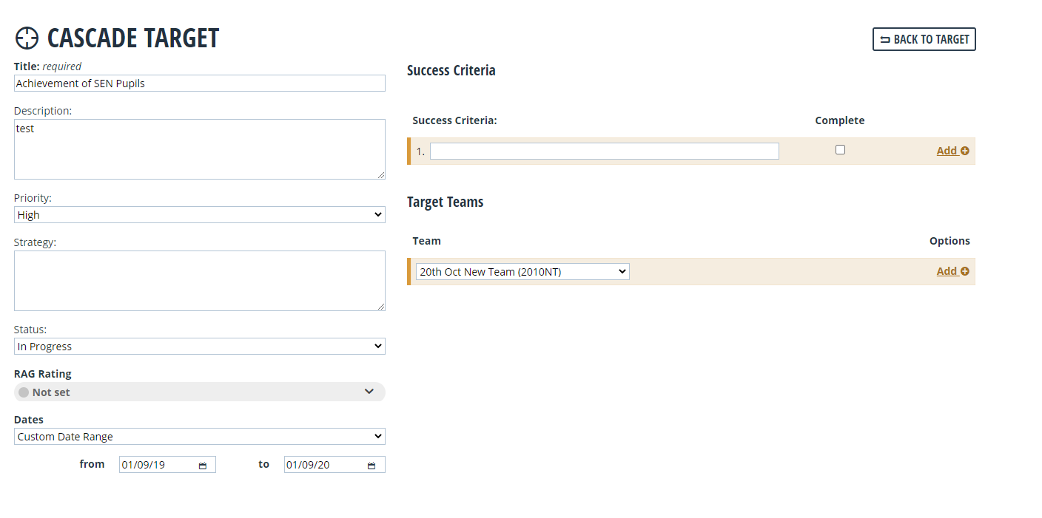Click inside the Description text area
Screen dimensions: 1042x518
[x=199, y=149]
